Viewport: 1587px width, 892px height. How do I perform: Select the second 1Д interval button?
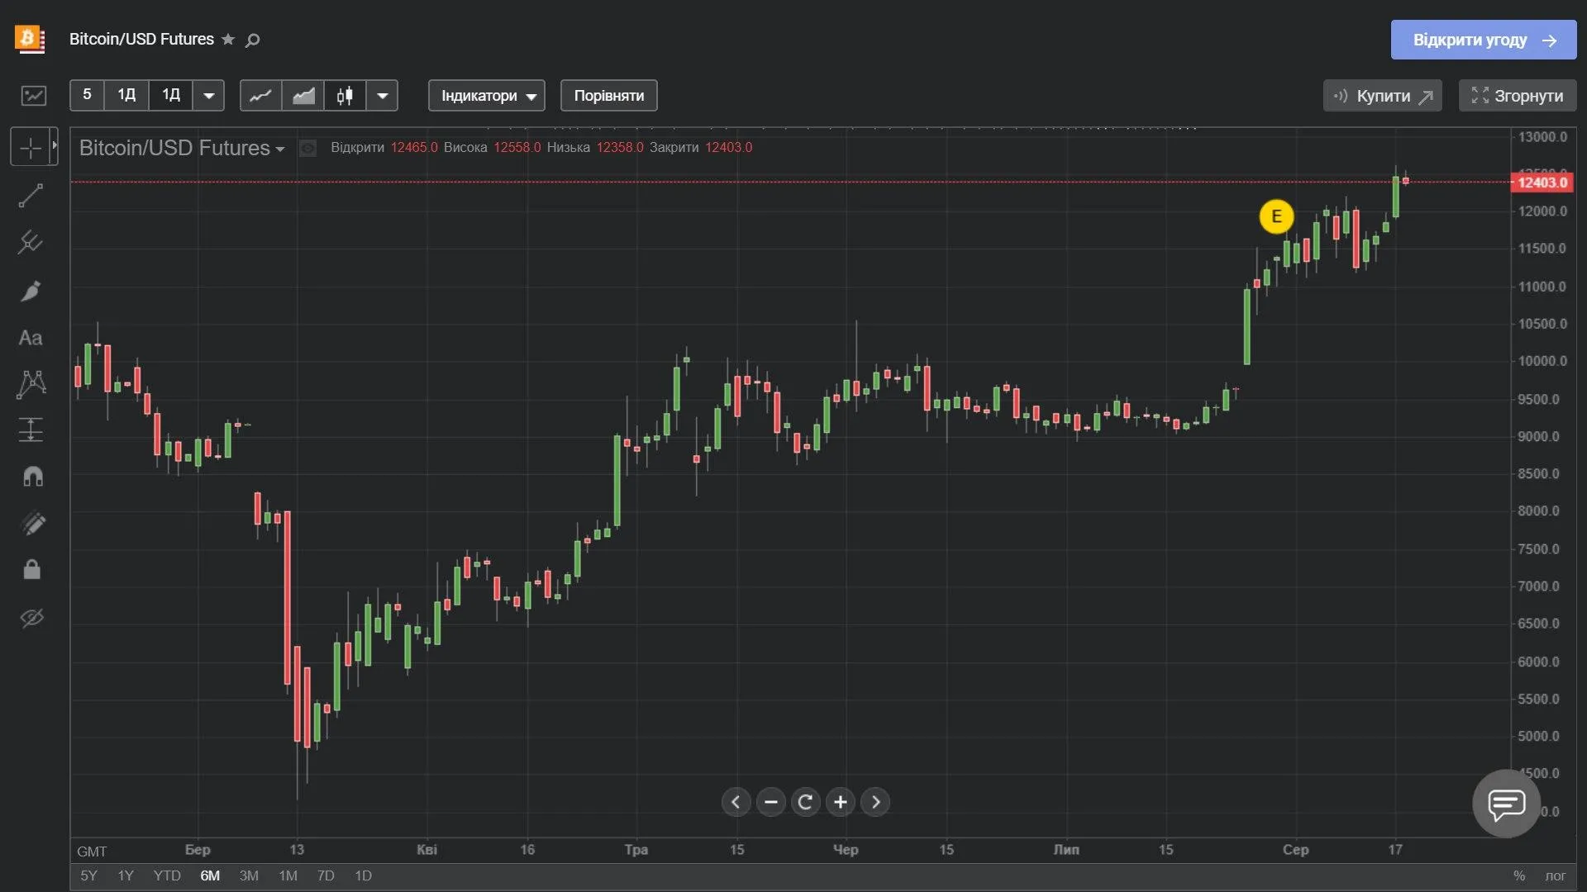click(171, 95)
